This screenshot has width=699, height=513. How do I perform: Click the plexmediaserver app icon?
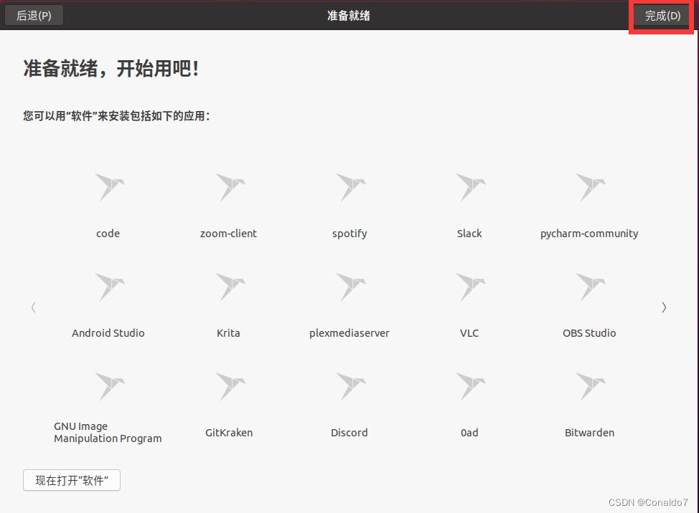click(350, 287)
